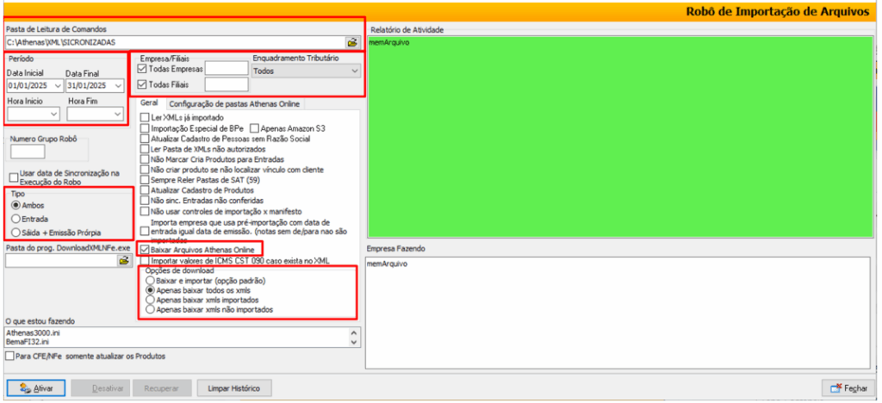Click the Ativar button
This screenshot has height=403, width=882.
tap(35, 388)
